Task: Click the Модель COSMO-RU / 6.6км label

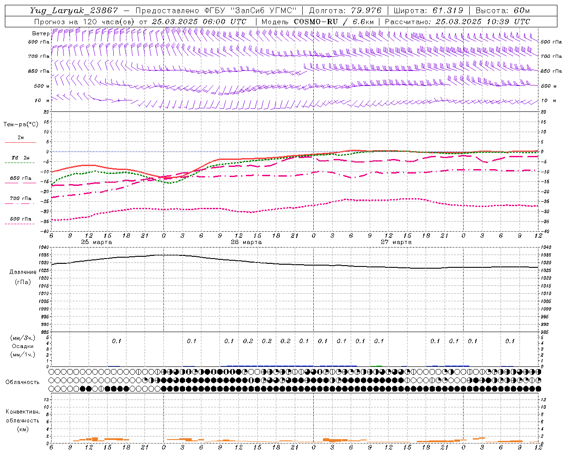Action: pyautogui.click(x=317, y=22)
